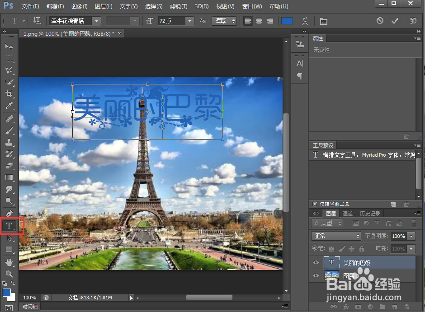
Task: Cancel the current text edits
Action: click(x=380, y=21)
